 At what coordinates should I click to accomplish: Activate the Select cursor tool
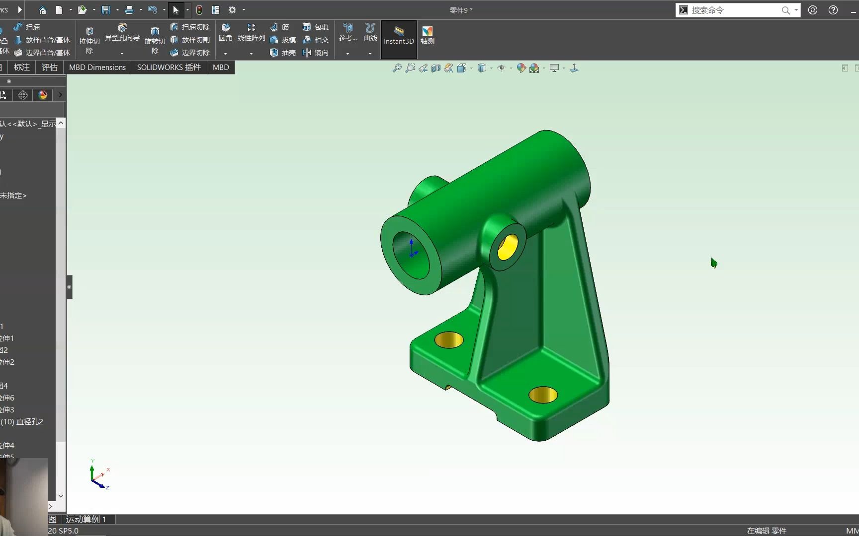[175, 10]
